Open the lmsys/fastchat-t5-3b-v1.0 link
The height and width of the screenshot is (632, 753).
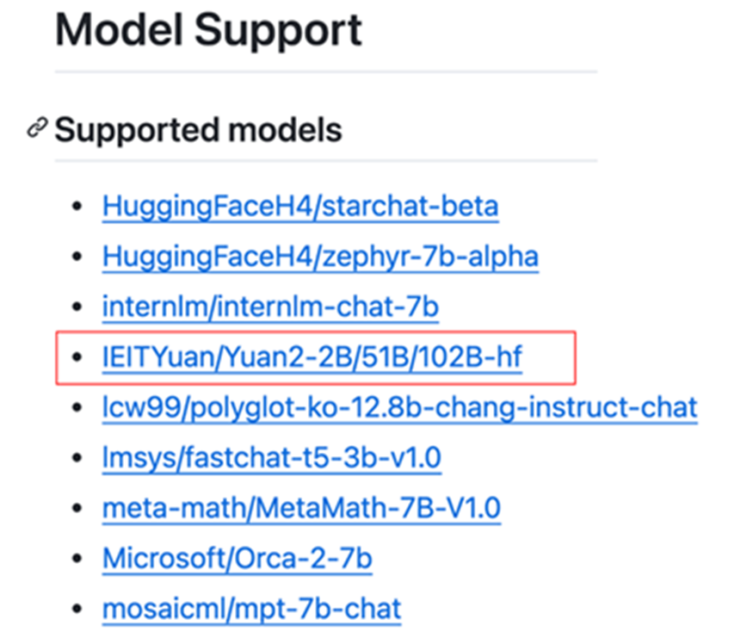tap(271, 457)
